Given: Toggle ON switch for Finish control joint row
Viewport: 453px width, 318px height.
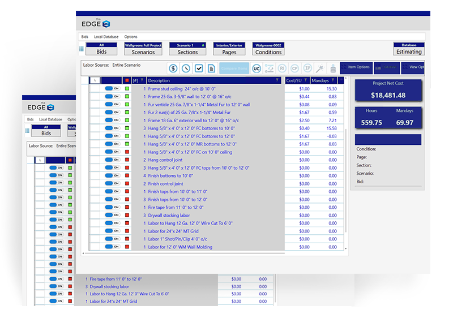Looking at the screenshot, I should point(112,183).
